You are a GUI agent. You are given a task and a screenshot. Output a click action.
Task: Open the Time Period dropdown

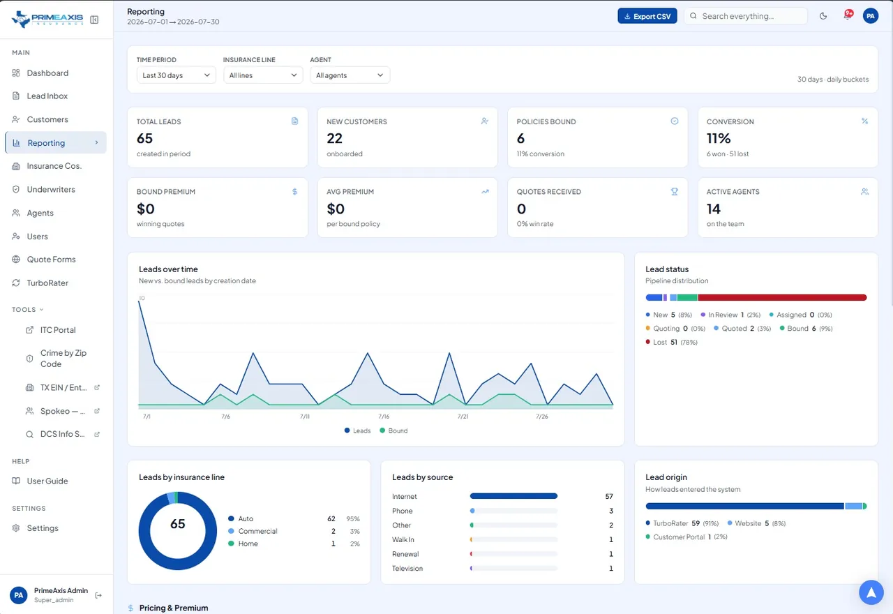pos(176,75)
